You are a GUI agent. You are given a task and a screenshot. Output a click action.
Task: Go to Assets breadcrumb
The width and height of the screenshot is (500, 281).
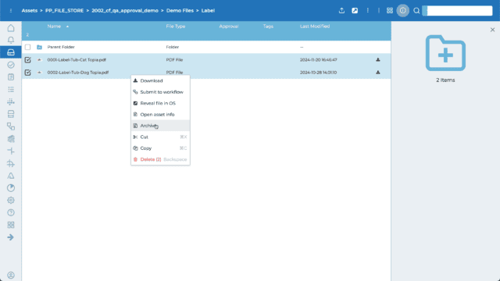30,10
